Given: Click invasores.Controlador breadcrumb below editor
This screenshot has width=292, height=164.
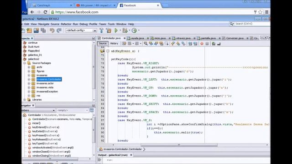Looking at the screenshot, I should point(123,149).
